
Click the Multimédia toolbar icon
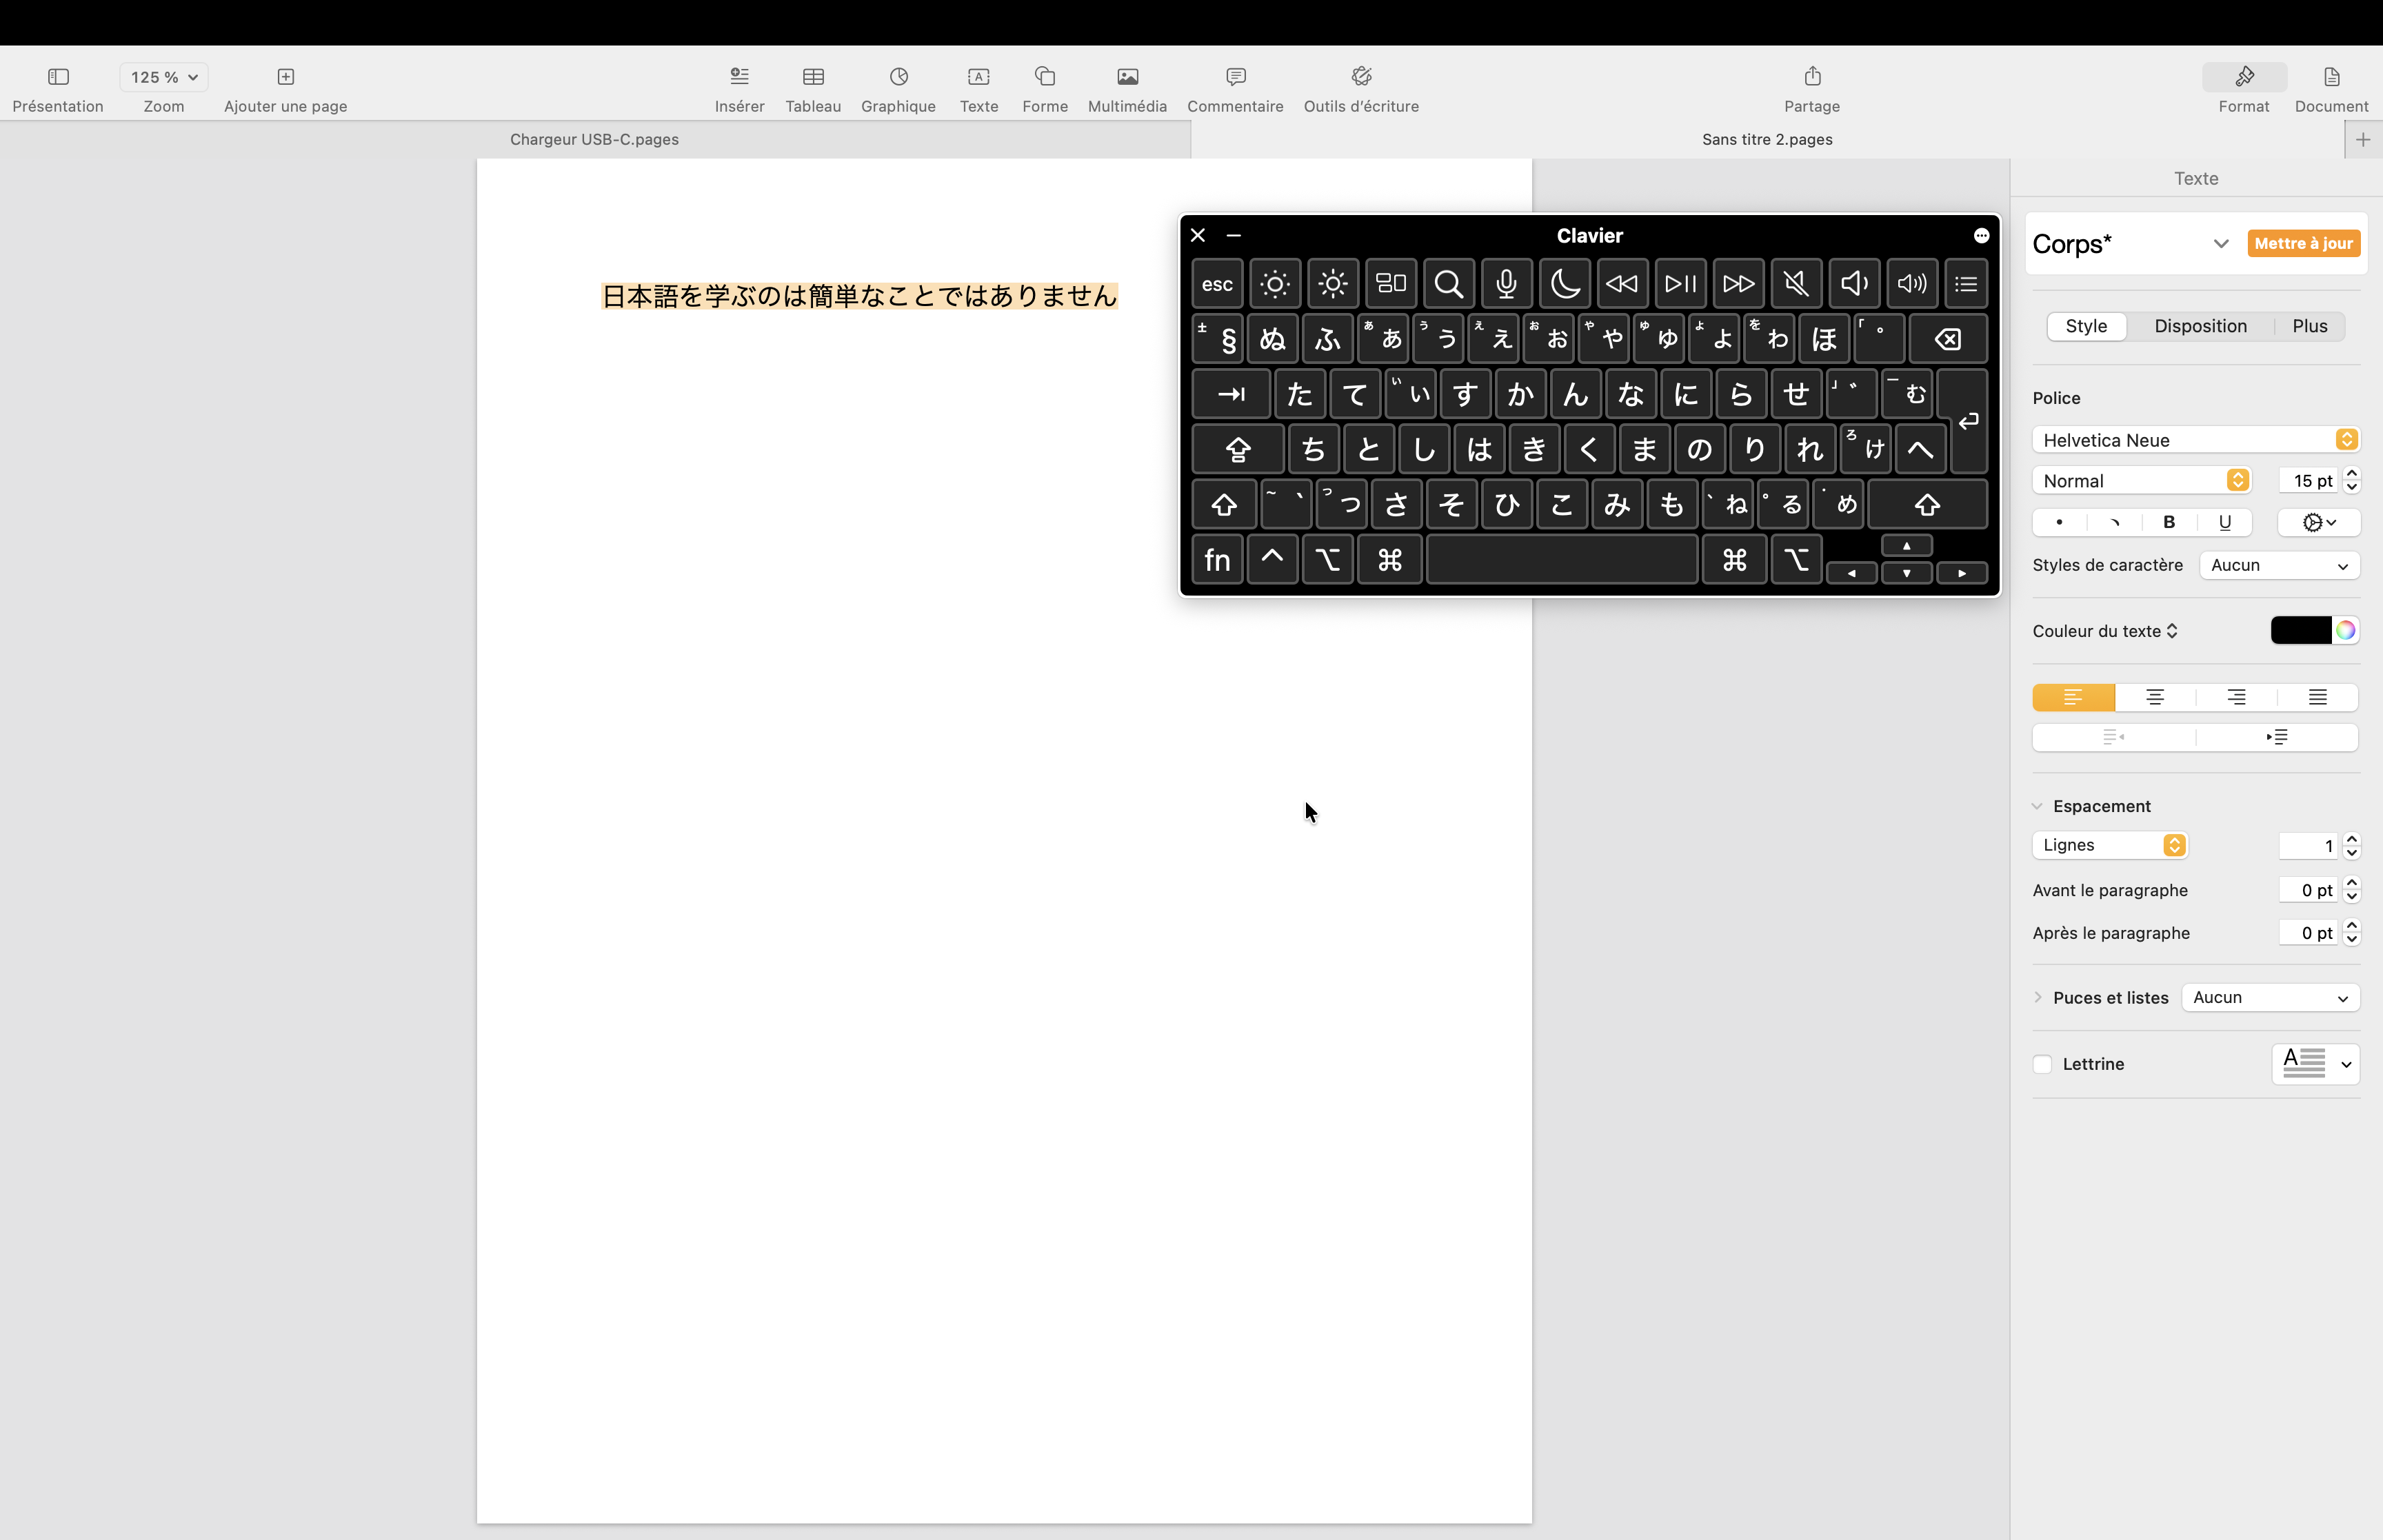pos(1127,77)
